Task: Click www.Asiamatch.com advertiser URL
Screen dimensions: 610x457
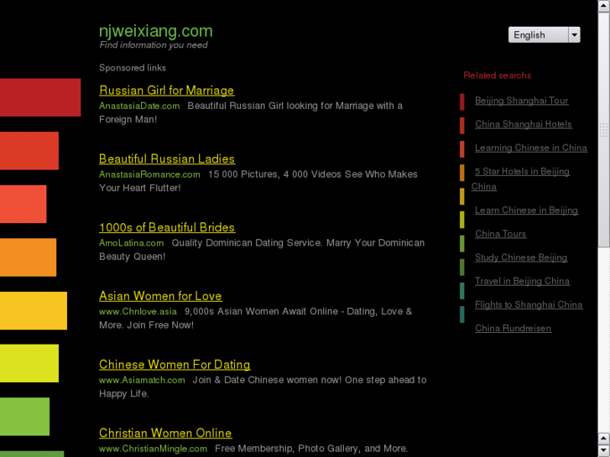Action: click(142, 380)
